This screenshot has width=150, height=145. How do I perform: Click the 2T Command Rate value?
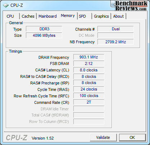[89, 102]
